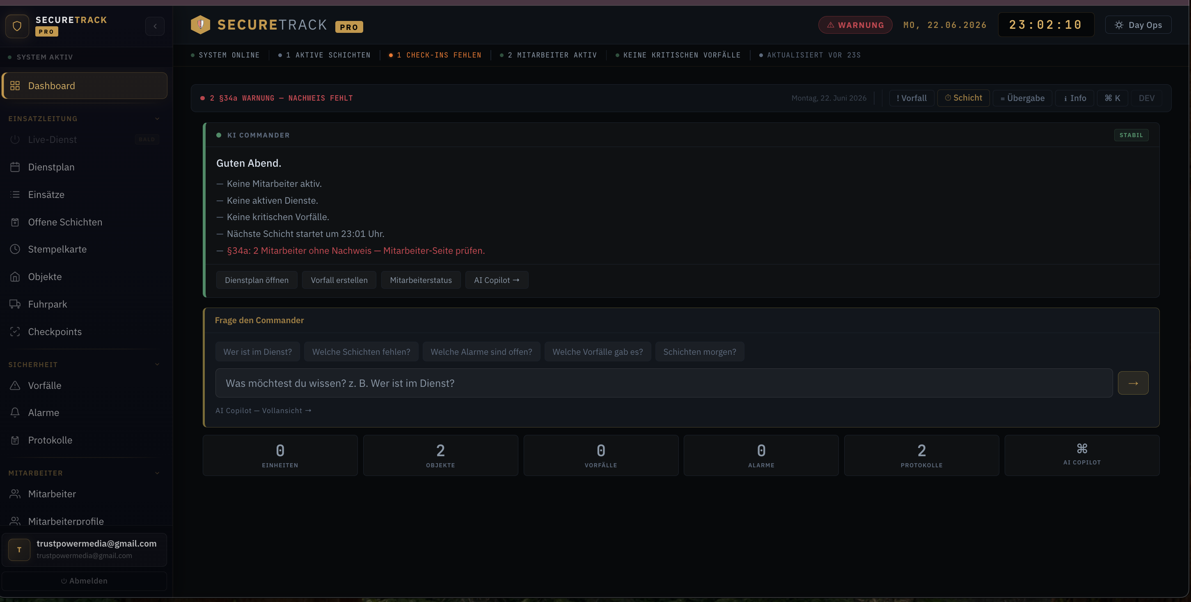Click the WARNUNG status badge
The height and width of the screenshot is (602, 1191).
coord(855,25)
